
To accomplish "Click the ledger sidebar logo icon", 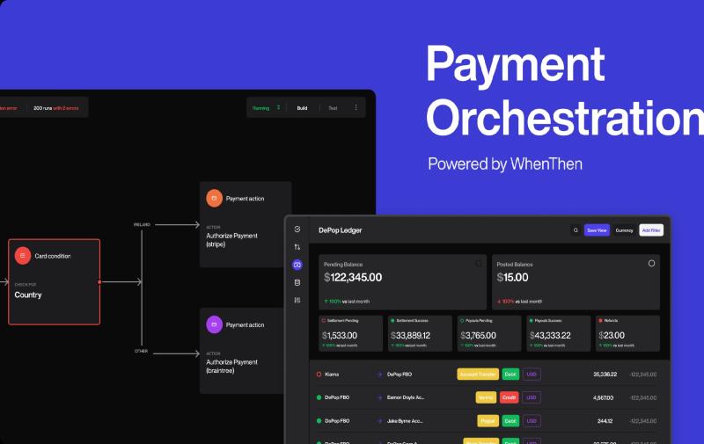I will (297, 229).
